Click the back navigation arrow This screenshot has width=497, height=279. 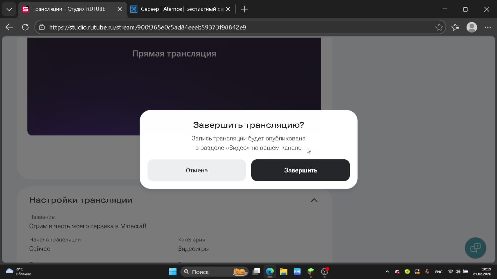click(x=9, y=27)
